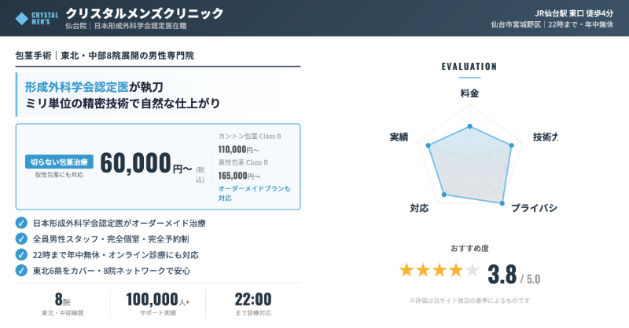Click the JR仙台駅 東口 徒歩4分 access text
Screen dimensions: 629x328
pyautogui.click(x=579, y=13)
